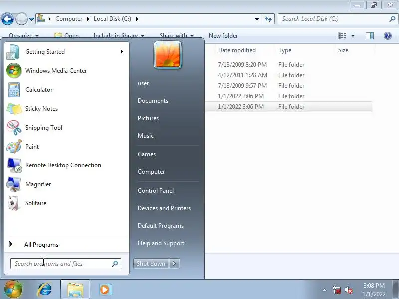Open recent pages dropdown arrow
This screenshot has height=299, width=399.
(31, 19)
